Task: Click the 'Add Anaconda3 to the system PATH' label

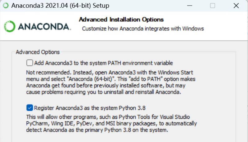Action: [x=103, y=63]
